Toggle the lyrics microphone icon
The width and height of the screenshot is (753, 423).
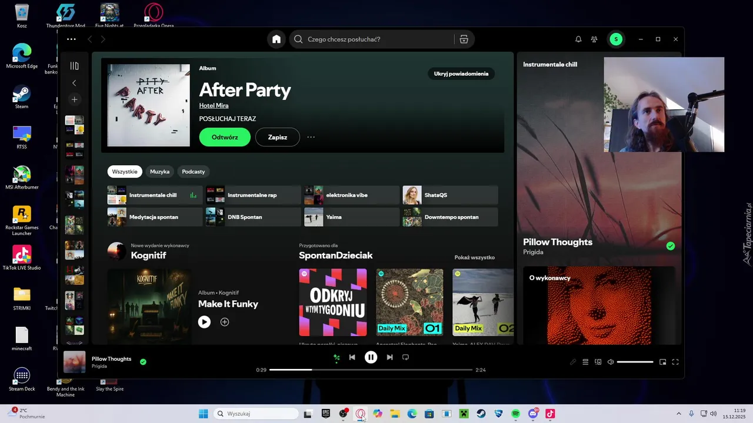coord(573,362)
